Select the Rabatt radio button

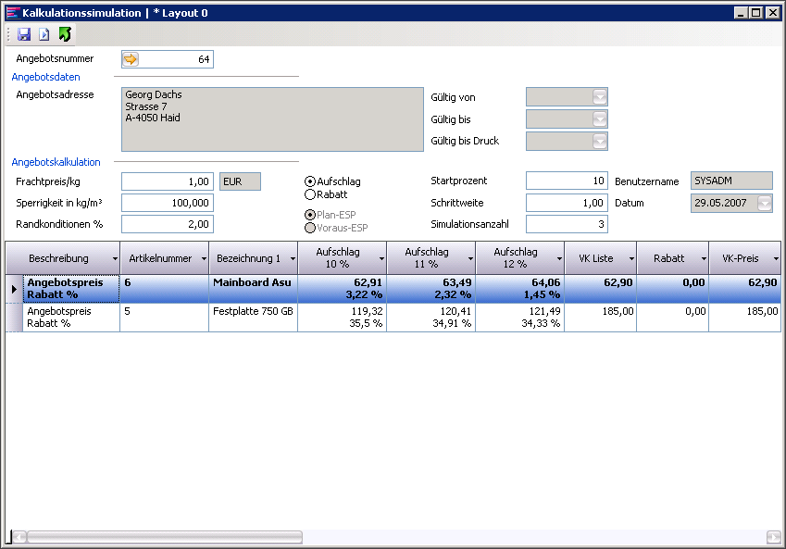tap(310, 194)
